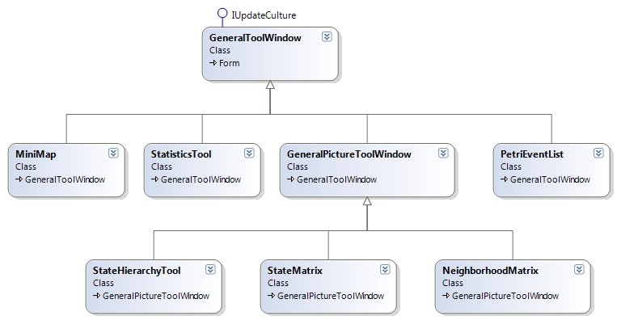Image resolution: width=617 pixels, height=320 pixels.
Task: Expand the GeneralToolWindow class compartments
Action: pyautogui.click(x=327, y=36)
